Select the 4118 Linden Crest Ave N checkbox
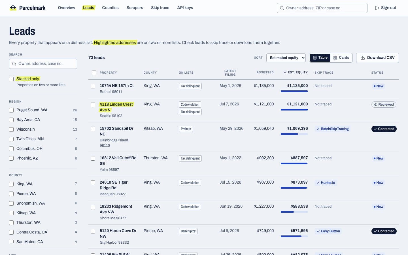This screenshot has height=255, width=408. coord(93,105)
